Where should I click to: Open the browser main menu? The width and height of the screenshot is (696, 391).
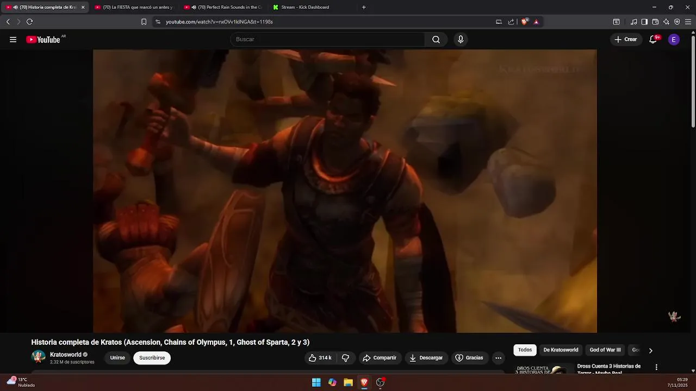tap(688, 22)
